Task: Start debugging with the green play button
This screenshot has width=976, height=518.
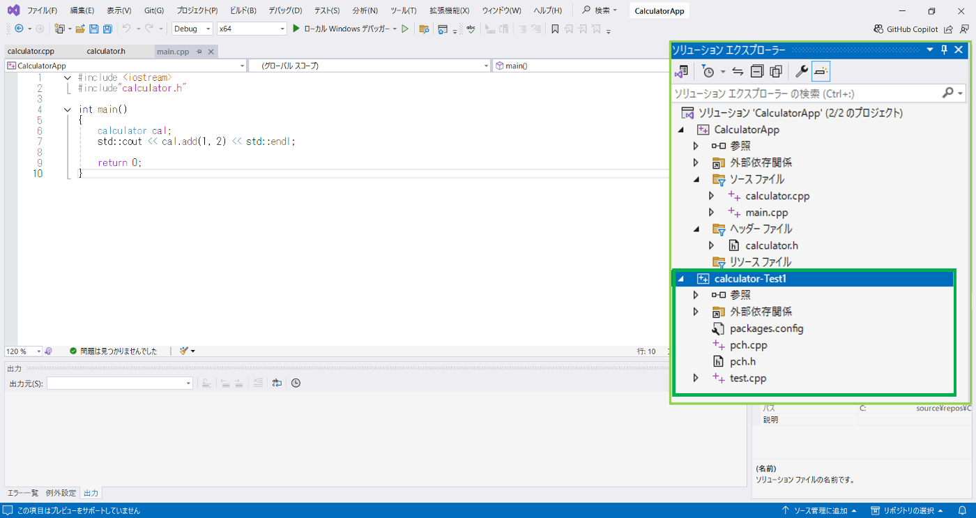Action: [x=296, y=29]
